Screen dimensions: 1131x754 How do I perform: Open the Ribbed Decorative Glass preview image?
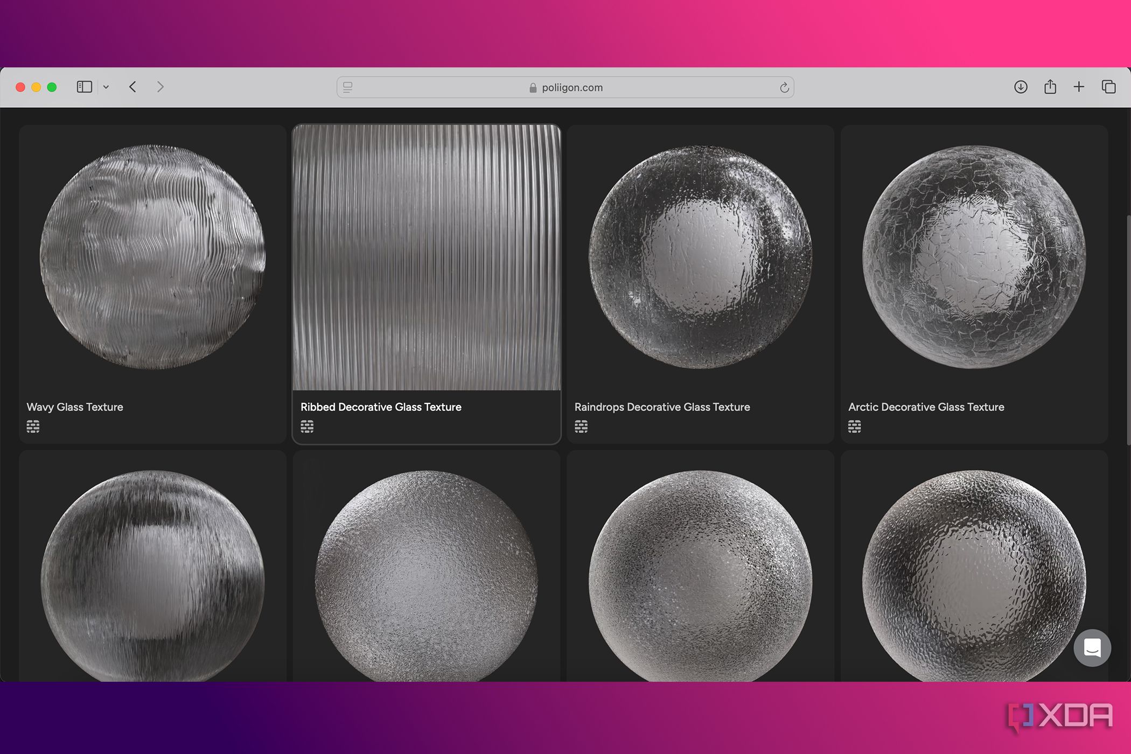427,257
